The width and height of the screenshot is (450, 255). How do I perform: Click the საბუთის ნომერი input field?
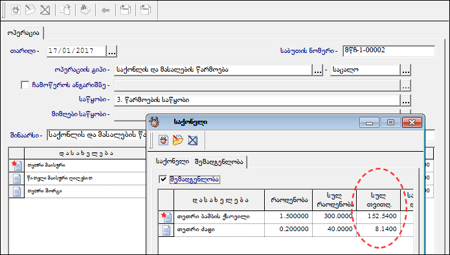[x=388, y=51]
